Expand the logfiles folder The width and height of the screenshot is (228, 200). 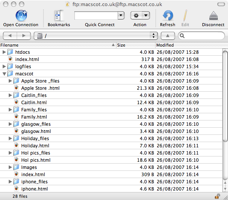[4, 66]
